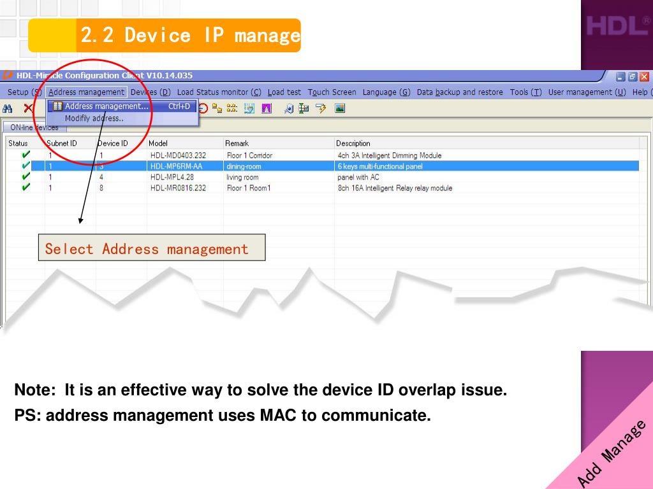Screen dimensions: 653x489
Task: Open the Touch Screen menu
Action: (x=332, y=92)
